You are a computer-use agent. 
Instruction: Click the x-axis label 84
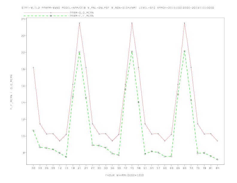point(217,168)
